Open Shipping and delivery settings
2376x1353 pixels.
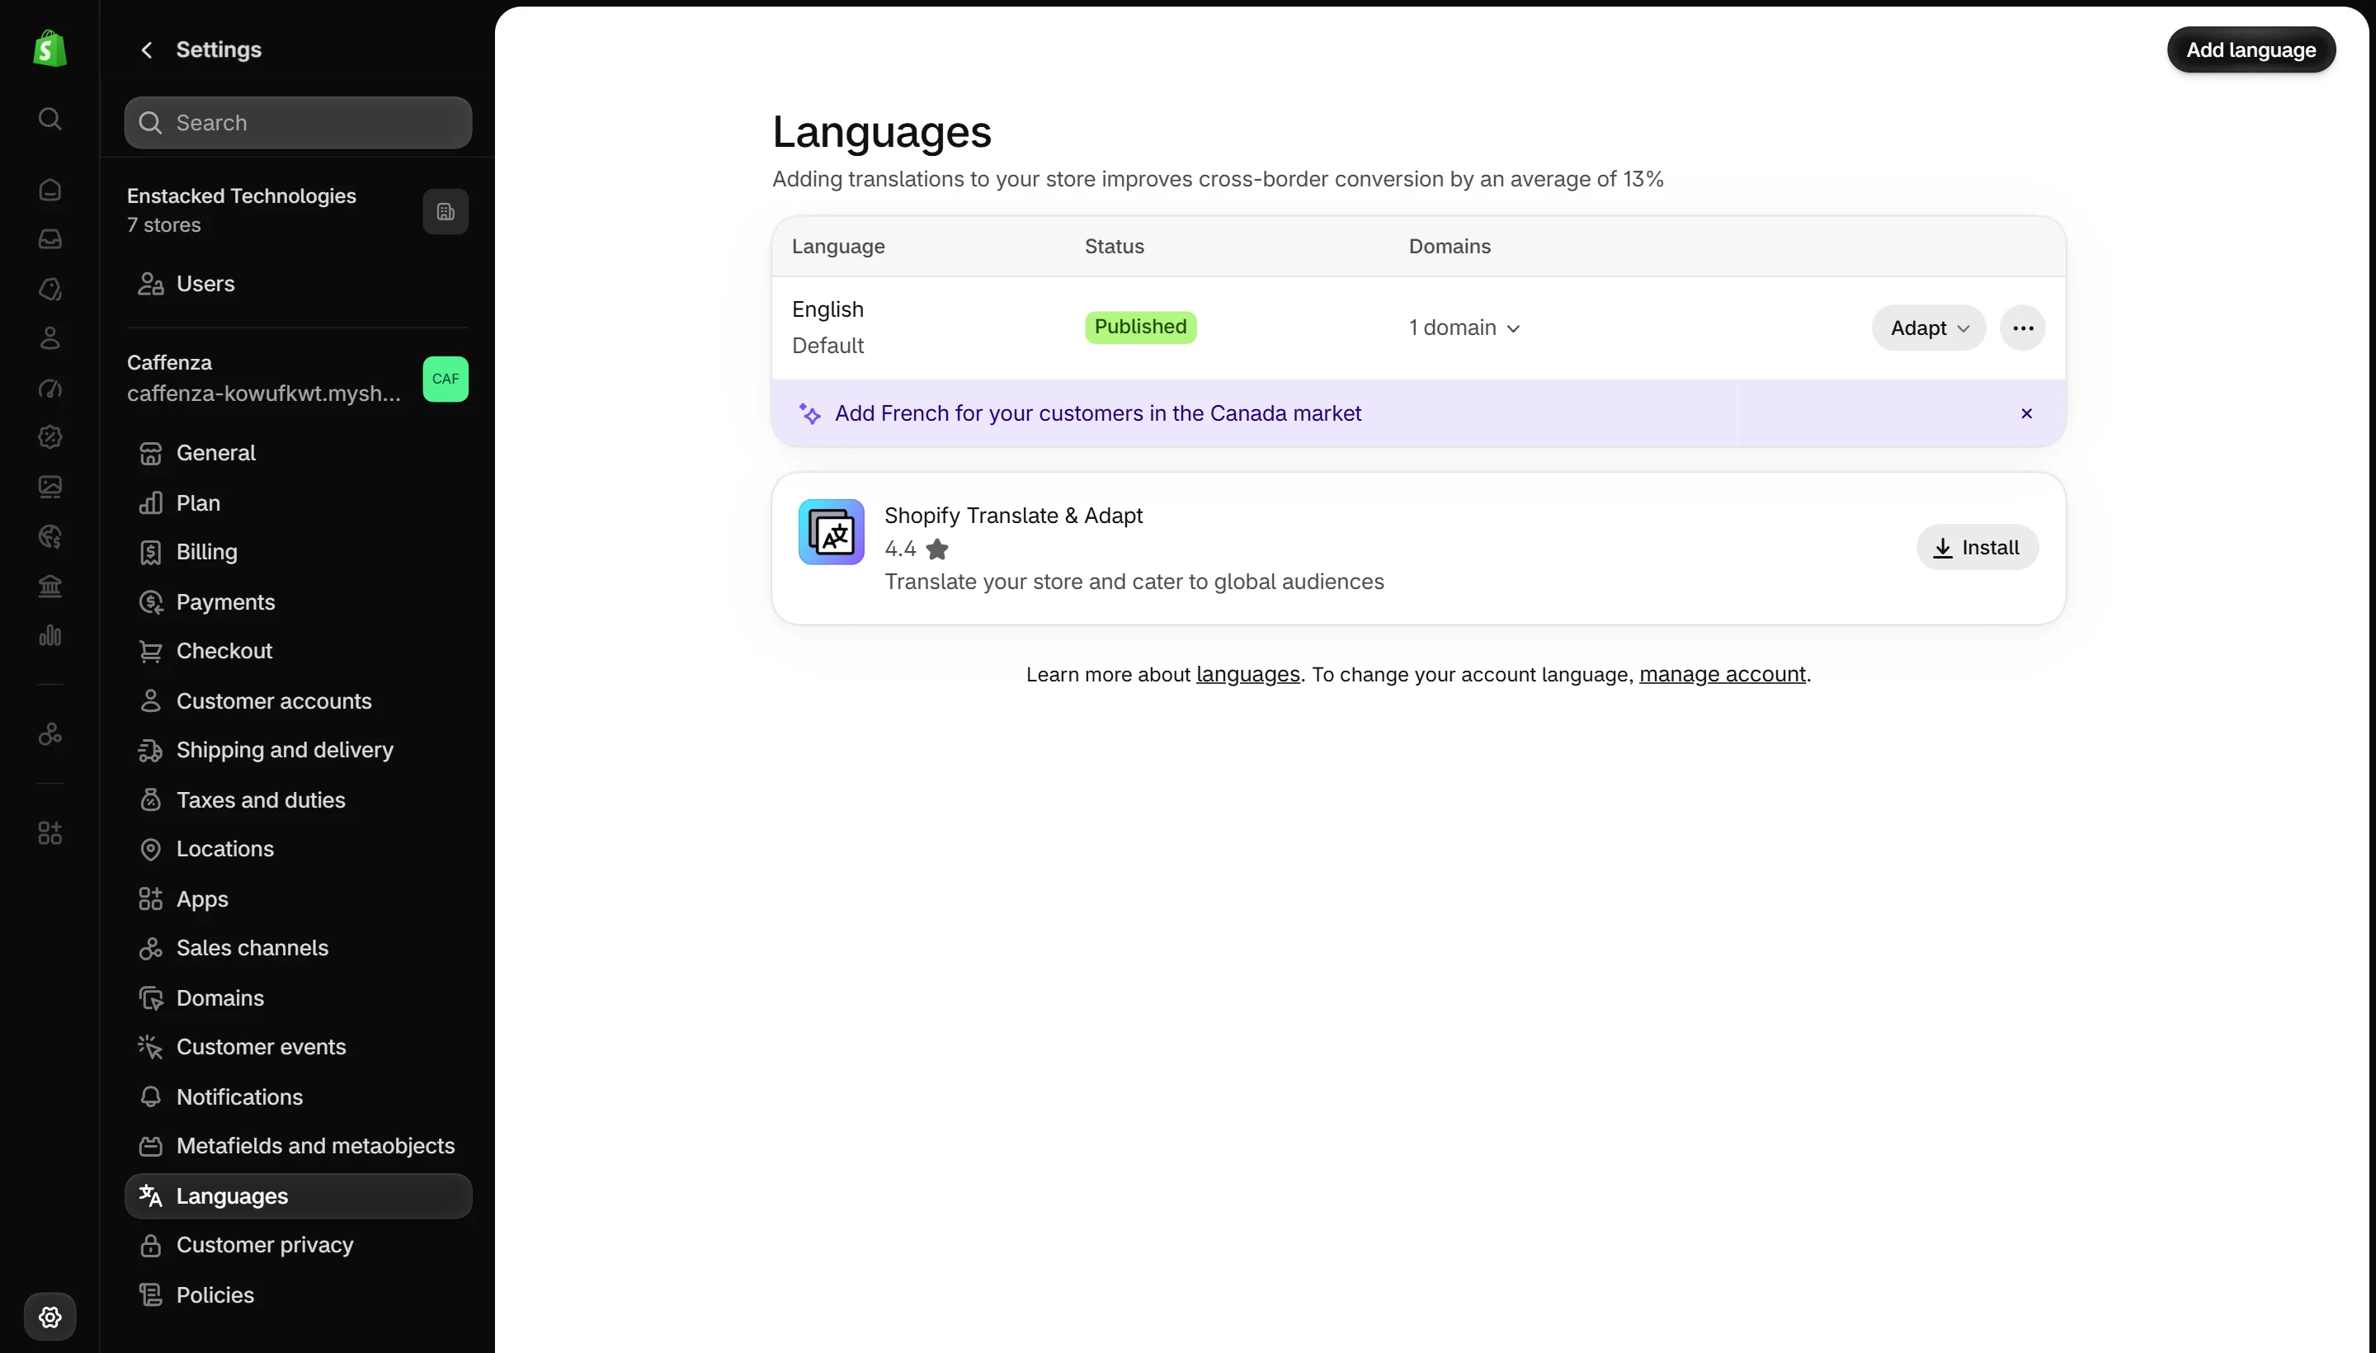coord(299,750)
